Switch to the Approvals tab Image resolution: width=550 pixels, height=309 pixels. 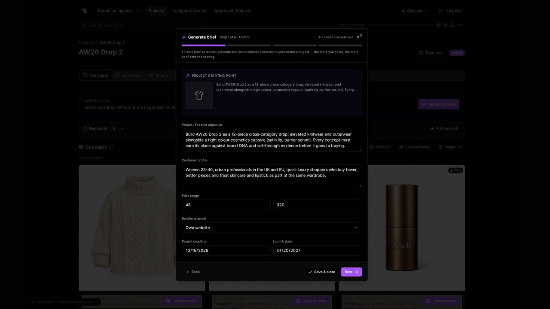point(128,76)
